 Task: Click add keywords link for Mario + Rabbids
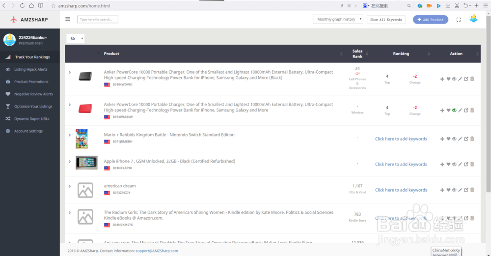[401, 139]
